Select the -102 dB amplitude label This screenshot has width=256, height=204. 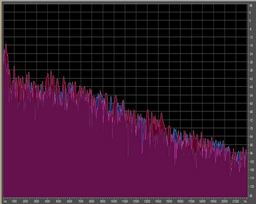pyautogui.click(x=251, y=161)
